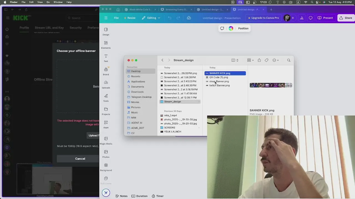Open the Projects panel in Canva
The width and height of the screenshot is (355, 199).
[x=106, y=111]
